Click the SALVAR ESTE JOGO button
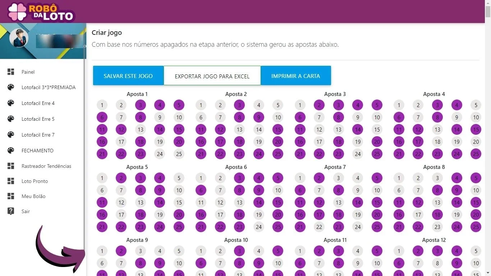Image resolution: width=491 pixels, height=276 pixels. click(128, 76)
